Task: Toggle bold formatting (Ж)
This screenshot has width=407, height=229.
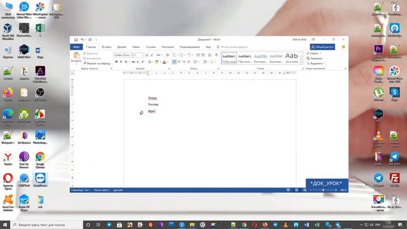Action: click(x=116, y=62)
